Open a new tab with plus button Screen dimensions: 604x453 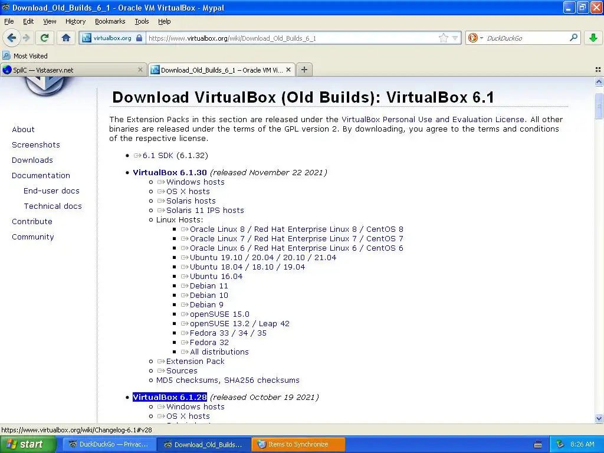tap(304, 70)
